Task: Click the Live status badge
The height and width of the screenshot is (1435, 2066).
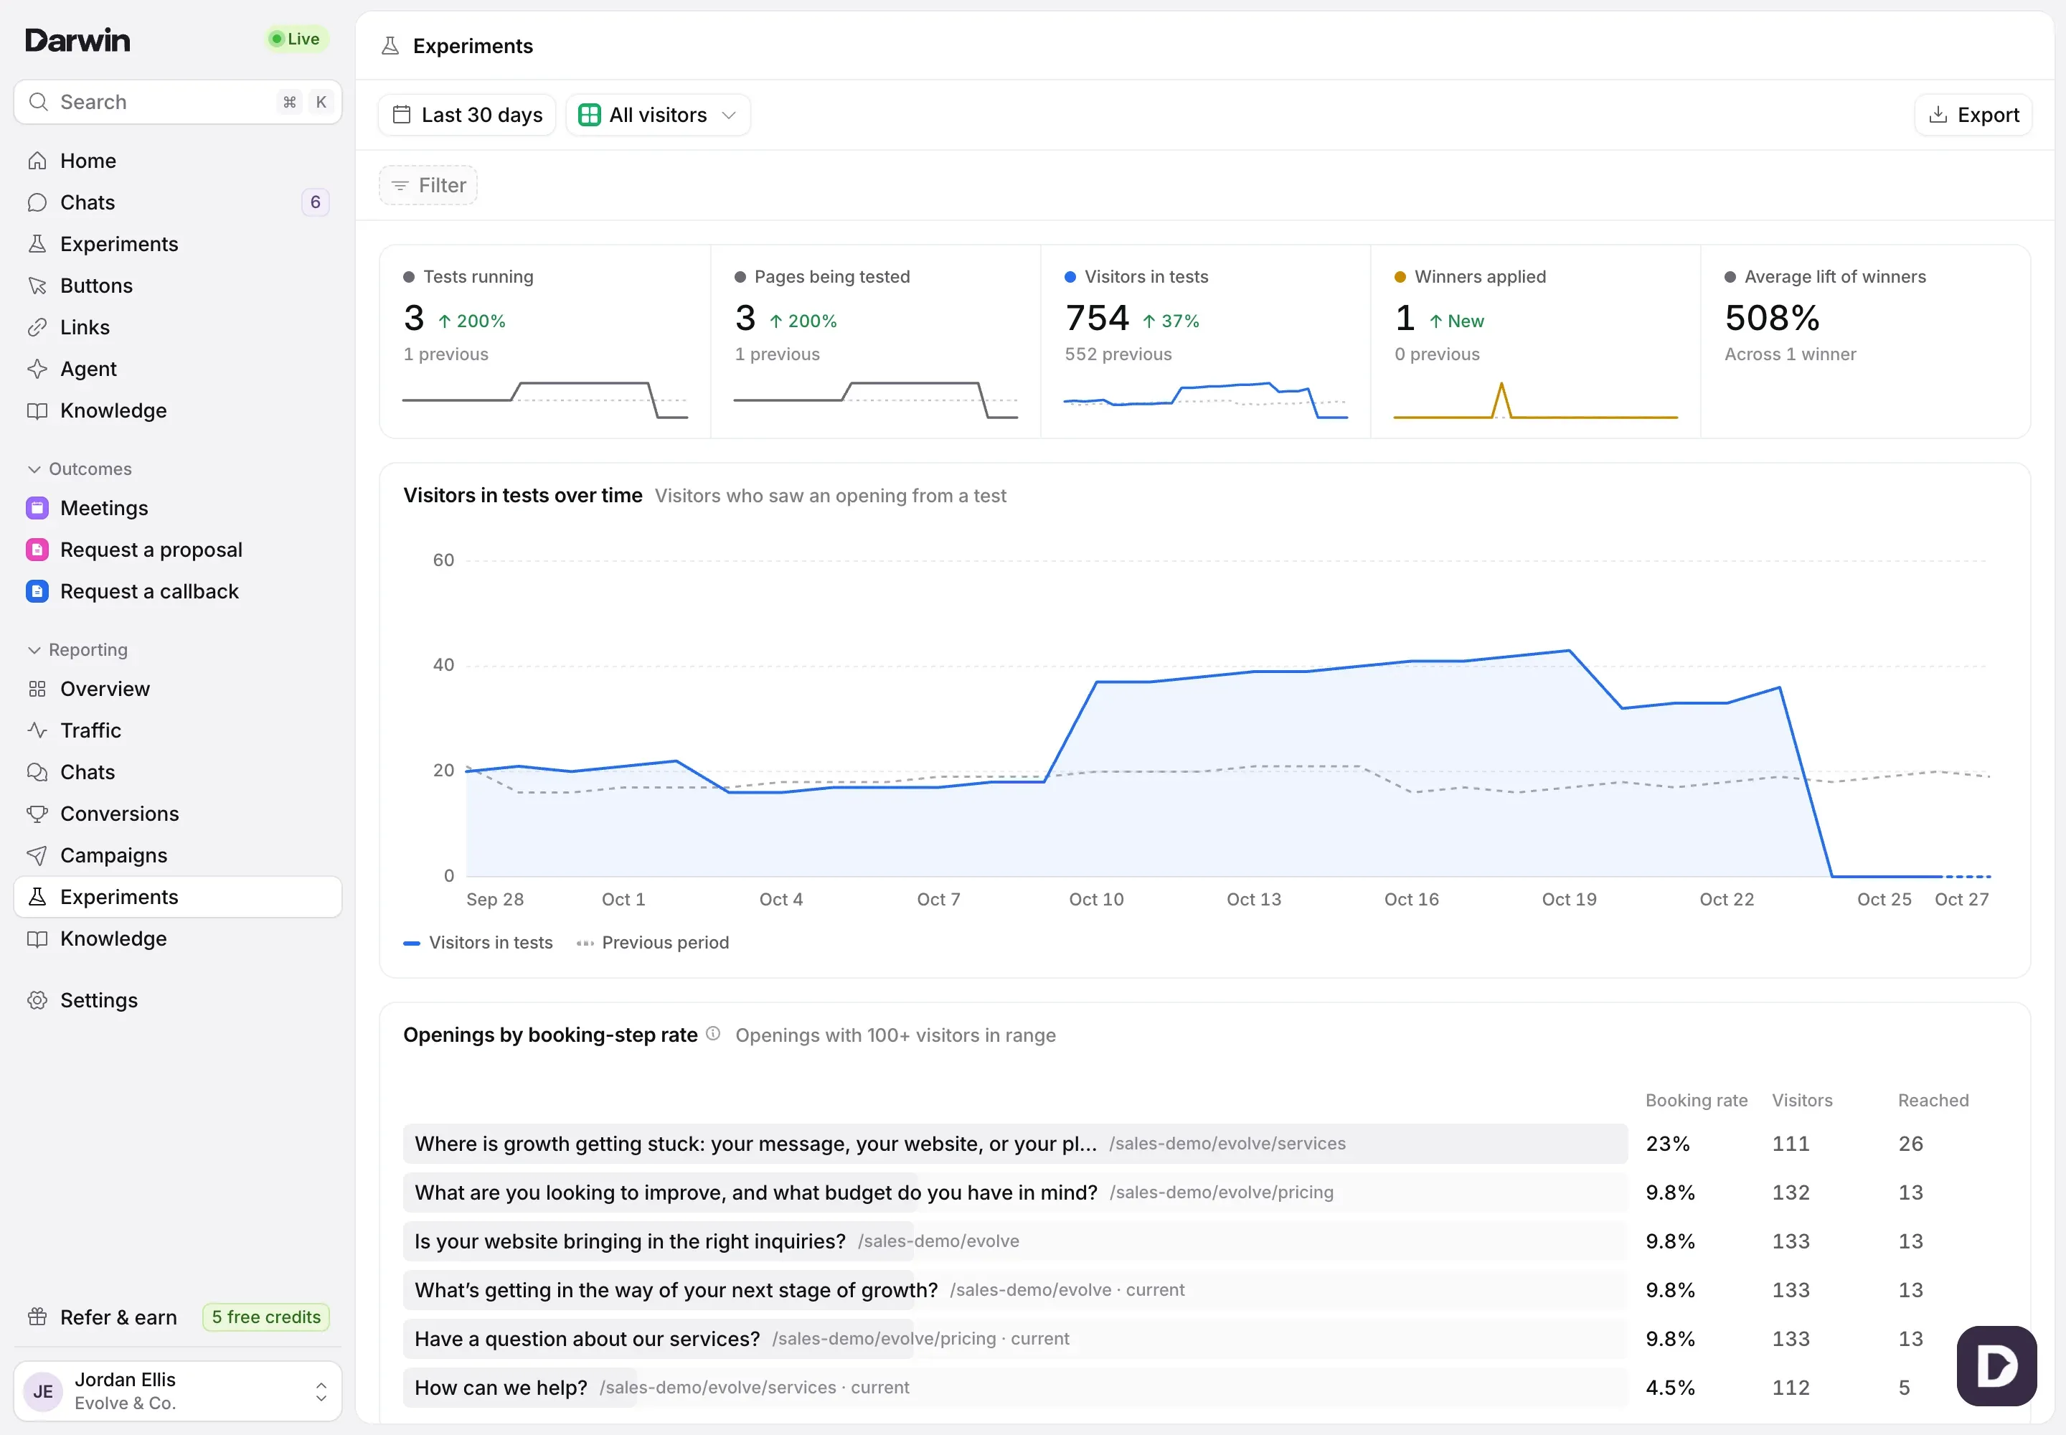Action: (x=296, y=39)
